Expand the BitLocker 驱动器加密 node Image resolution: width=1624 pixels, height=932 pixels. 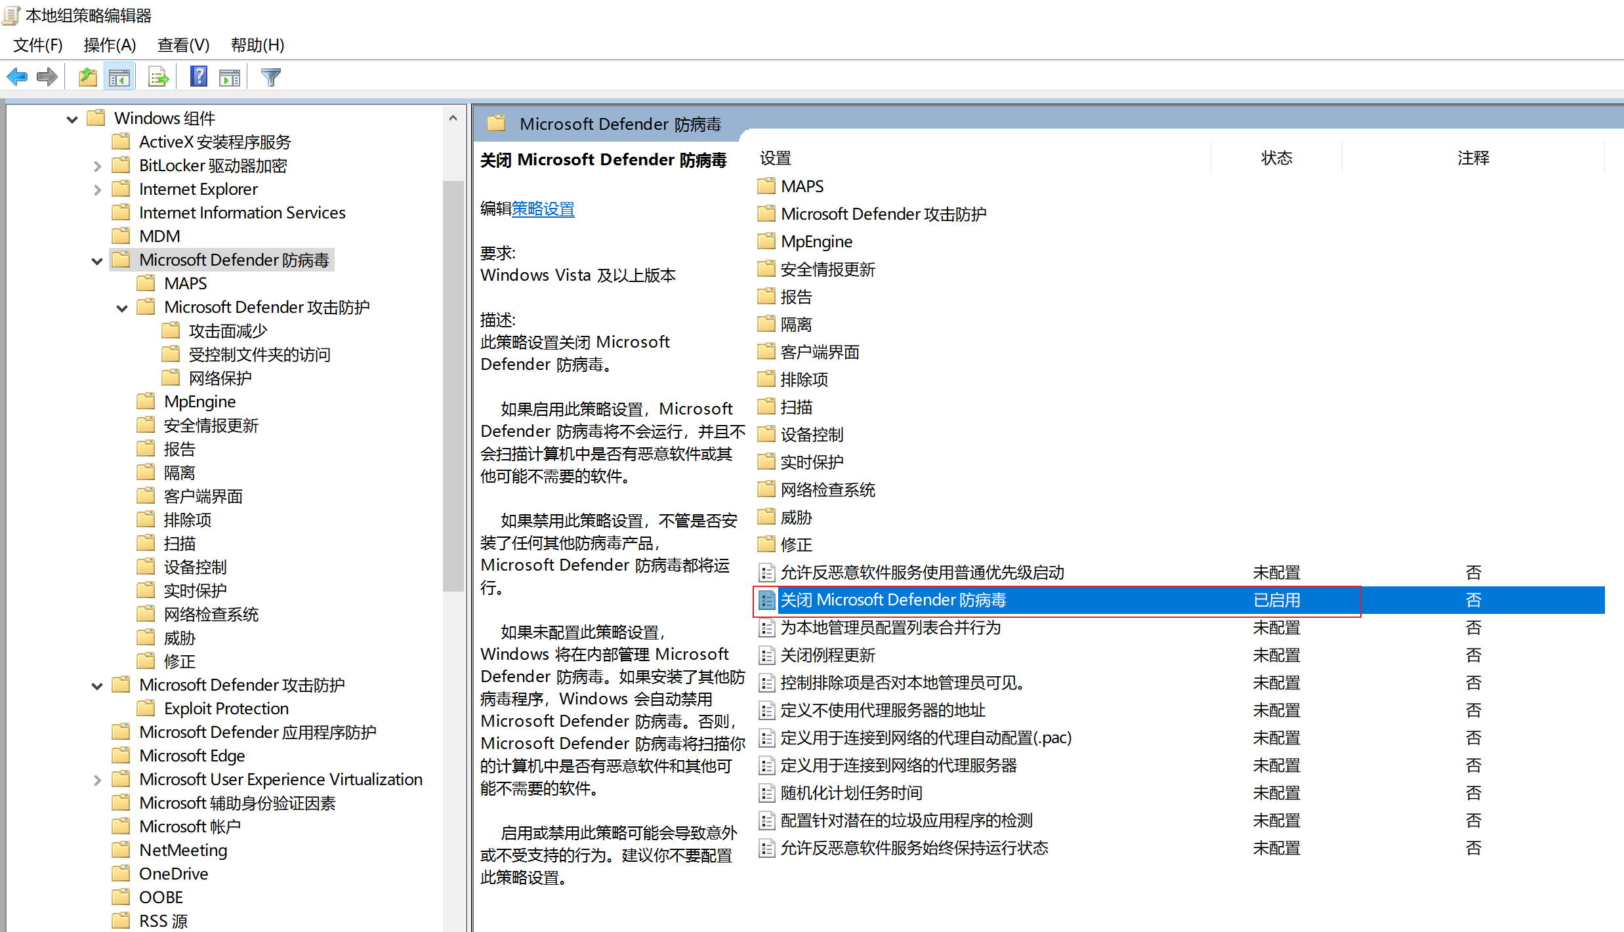97,167
